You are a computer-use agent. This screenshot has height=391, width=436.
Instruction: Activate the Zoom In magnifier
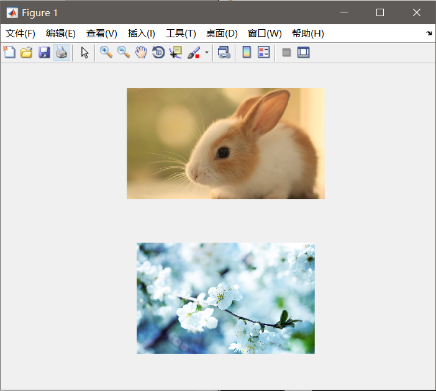[106, 52]
